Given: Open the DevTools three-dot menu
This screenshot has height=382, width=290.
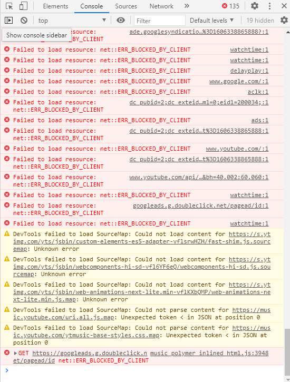Looking at the screenshot, I should coord(269,6).
